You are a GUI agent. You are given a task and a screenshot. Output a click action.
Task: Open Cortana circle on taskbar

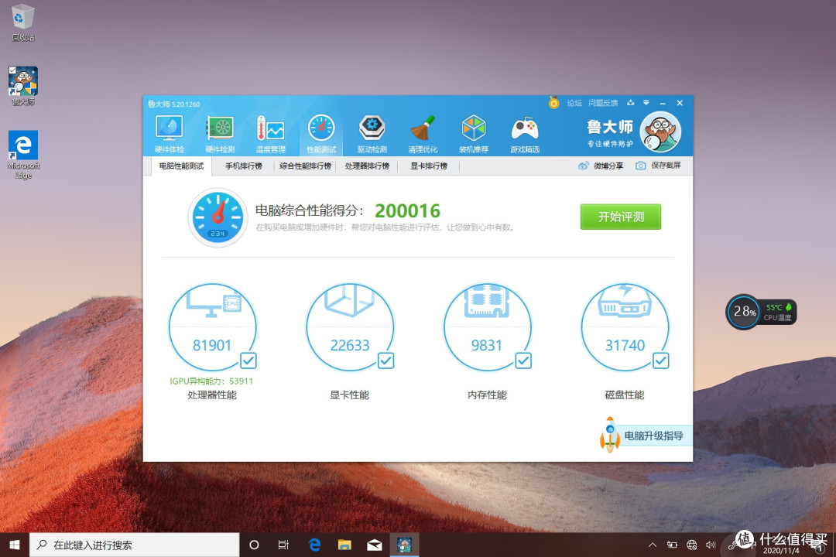(x=255, y=545)
